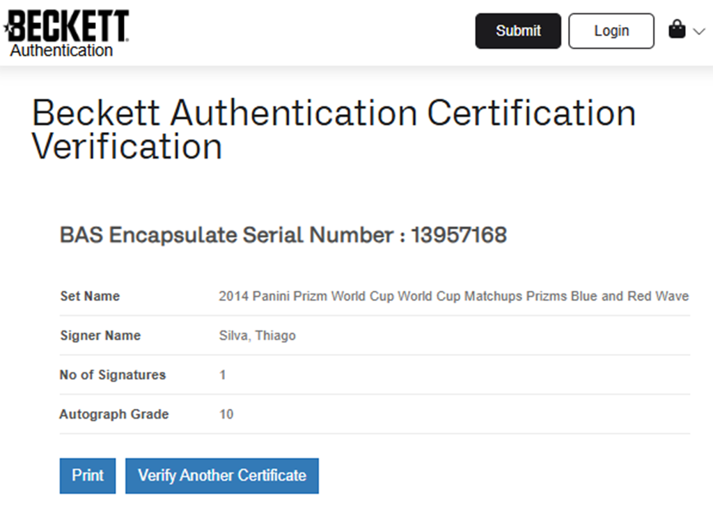This screenshot has width=713, height=507.
Task: Click the Beckett logo in header
Action: click(x=68, y=26)
